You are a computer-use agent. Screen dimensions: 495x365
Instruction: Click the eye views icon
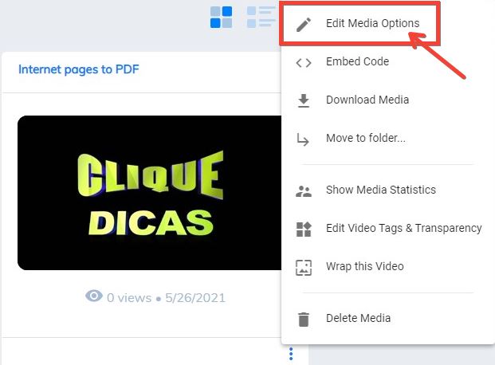[94, 296]
